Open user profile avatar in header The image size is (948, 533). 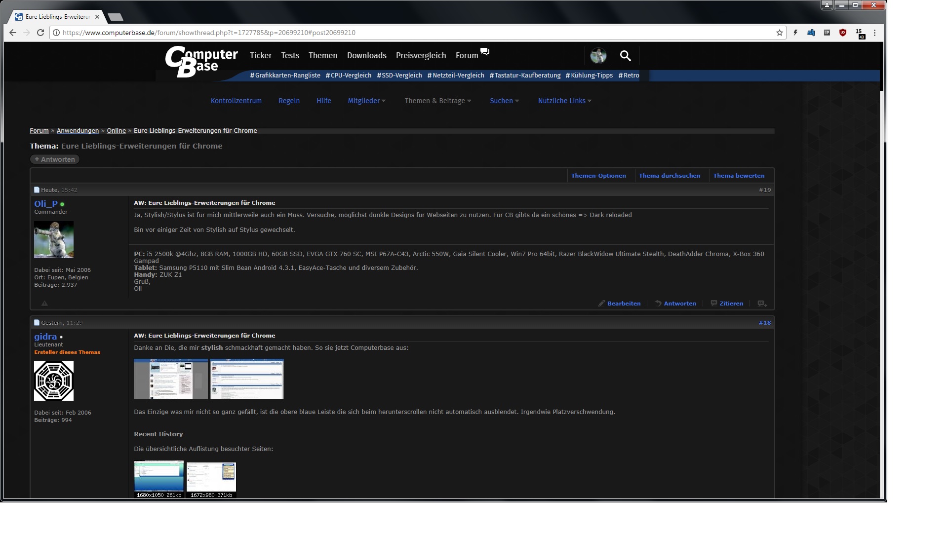(598, 56)
